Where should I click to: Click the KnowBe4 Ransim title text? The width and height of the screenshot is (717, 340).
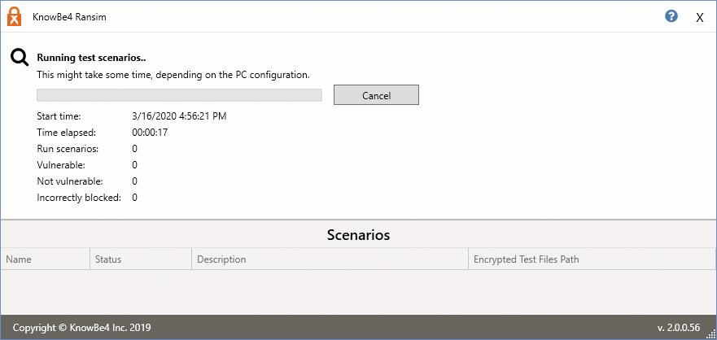click(69, 17)
